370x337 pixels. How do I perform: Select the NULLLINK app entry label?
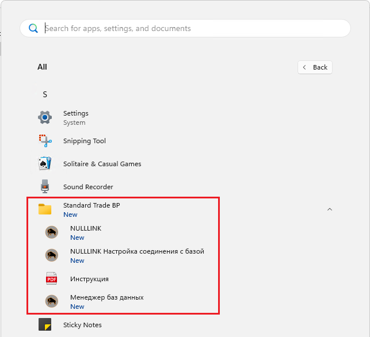tap(86, 228)
